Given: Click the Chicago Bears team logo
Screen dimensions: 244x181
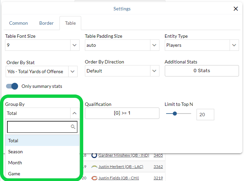Looking at the screenshot, I should (94, 178).
